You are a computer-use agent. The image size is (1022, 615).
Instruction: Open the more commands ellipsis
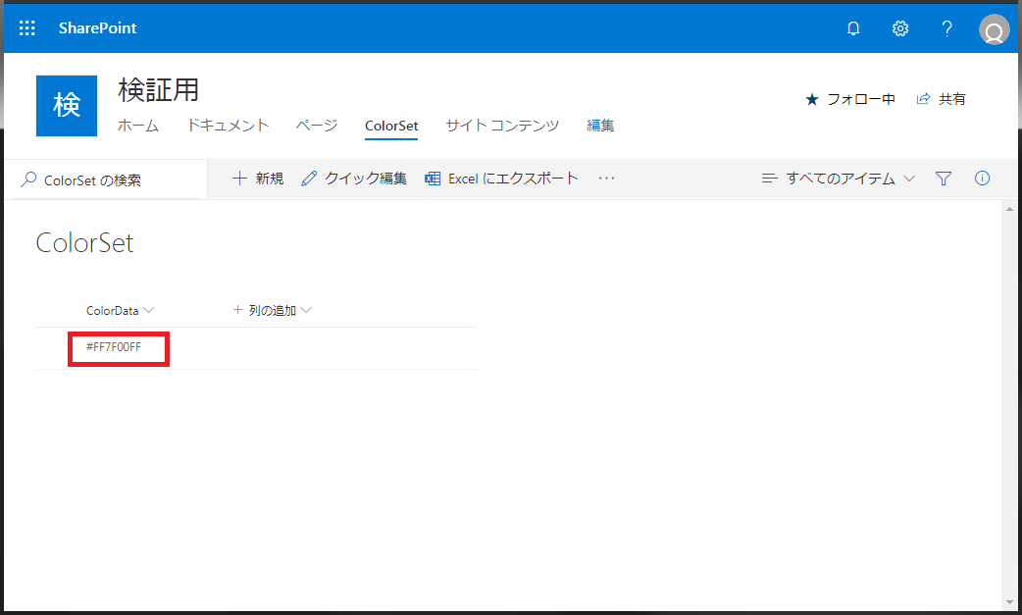tap(607, 179)
